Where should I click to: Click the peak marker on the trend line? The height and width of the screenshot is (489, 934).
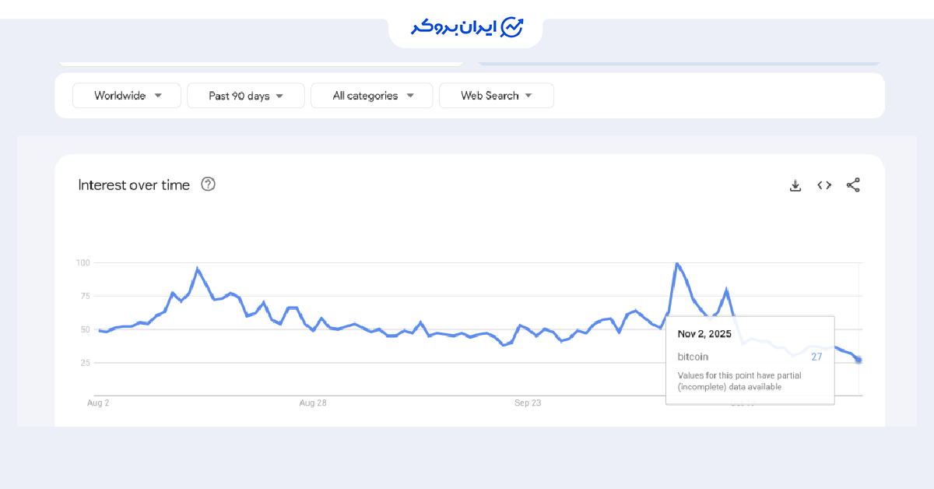(x=677, y=263)
